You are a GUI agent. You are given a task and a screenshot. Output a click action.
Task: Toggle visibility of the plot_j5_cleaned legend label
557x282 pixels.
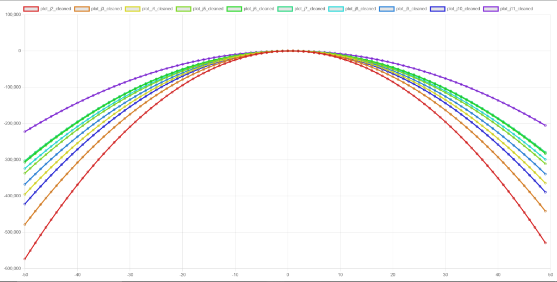tap(208, 9)
